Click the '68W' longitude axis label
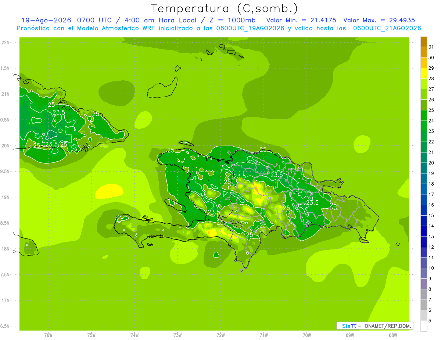The width and height of the screenshot is (441, 340). (x=393, y=335)
